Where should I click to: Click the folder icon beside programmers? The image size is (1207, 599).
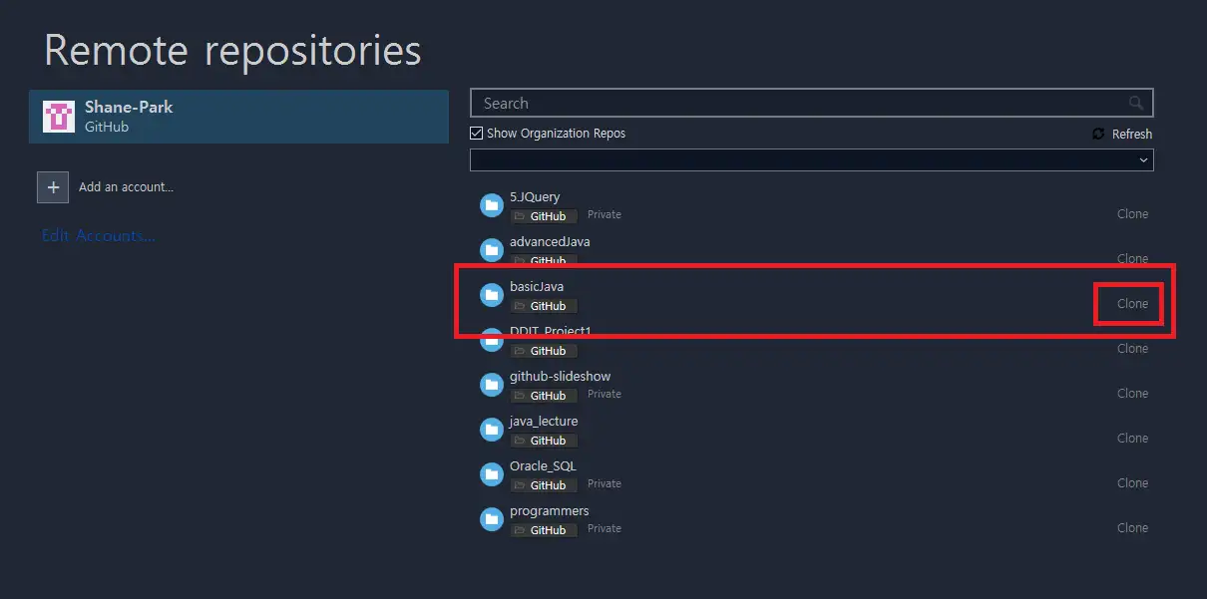[491, 519]
